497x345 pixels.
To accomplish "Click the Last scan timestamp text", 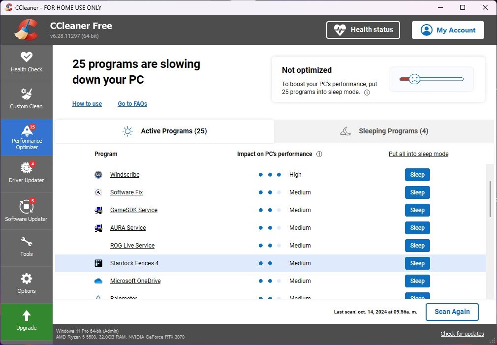I will (375, 312).
